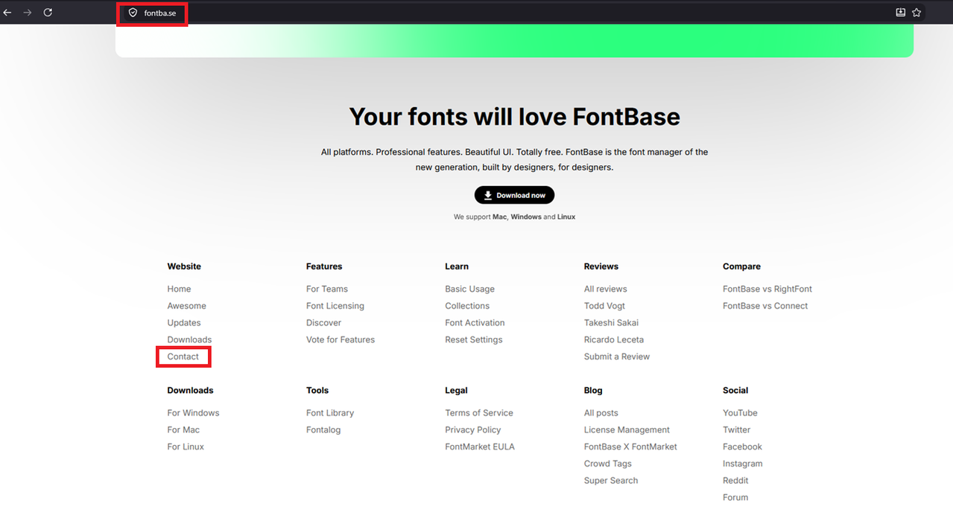
Task: Open FontBase vs Connect comparison
Action: [x=765, y=306]
